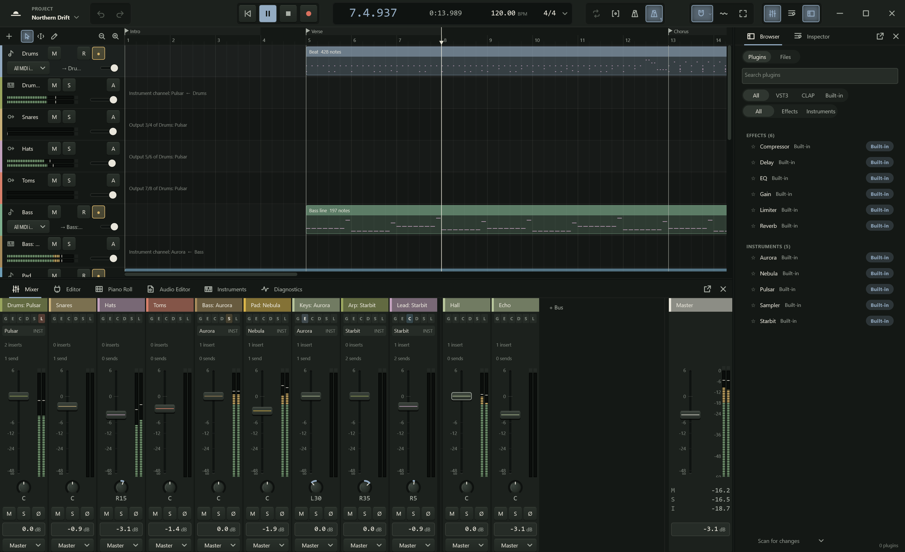Add a new track with plus icon
Screen dimensions: 905x552
click(x=9, y=36)
